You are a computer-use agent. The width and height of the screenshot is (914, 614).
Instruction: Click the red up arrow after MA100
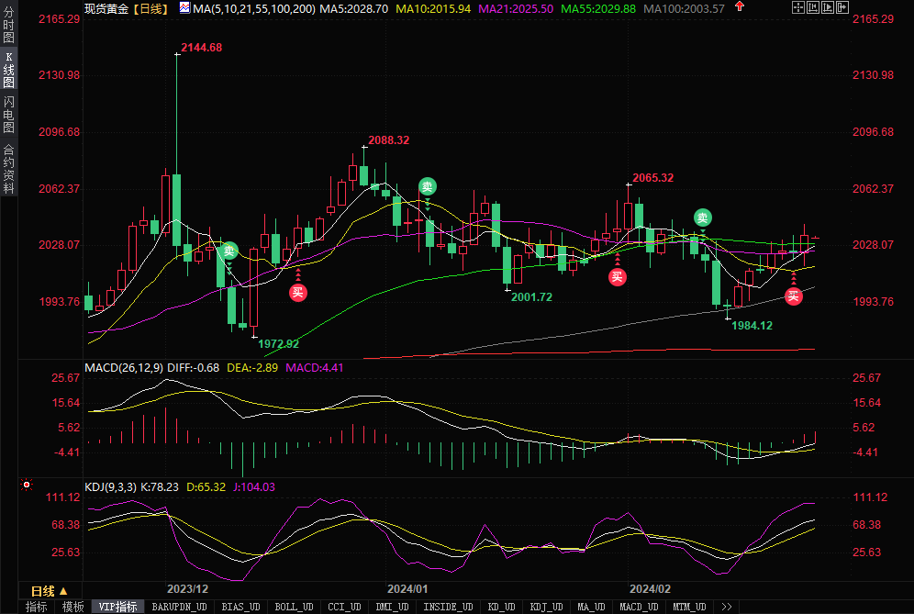point(740,6)
